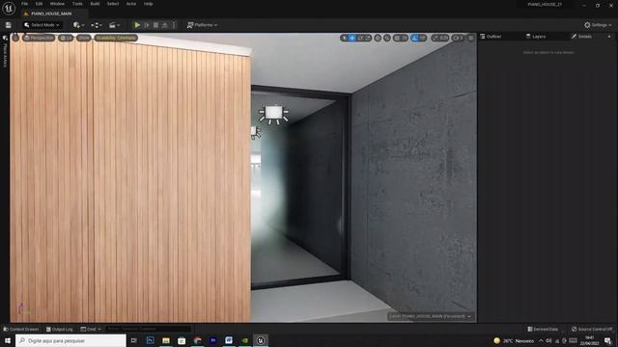Viewport: 618px width, 347px height.
Task: Open the File menu
Action: pos(24,4)
